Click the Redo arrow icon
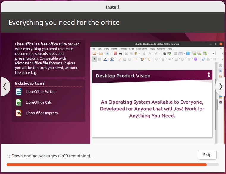 (156, 53)
